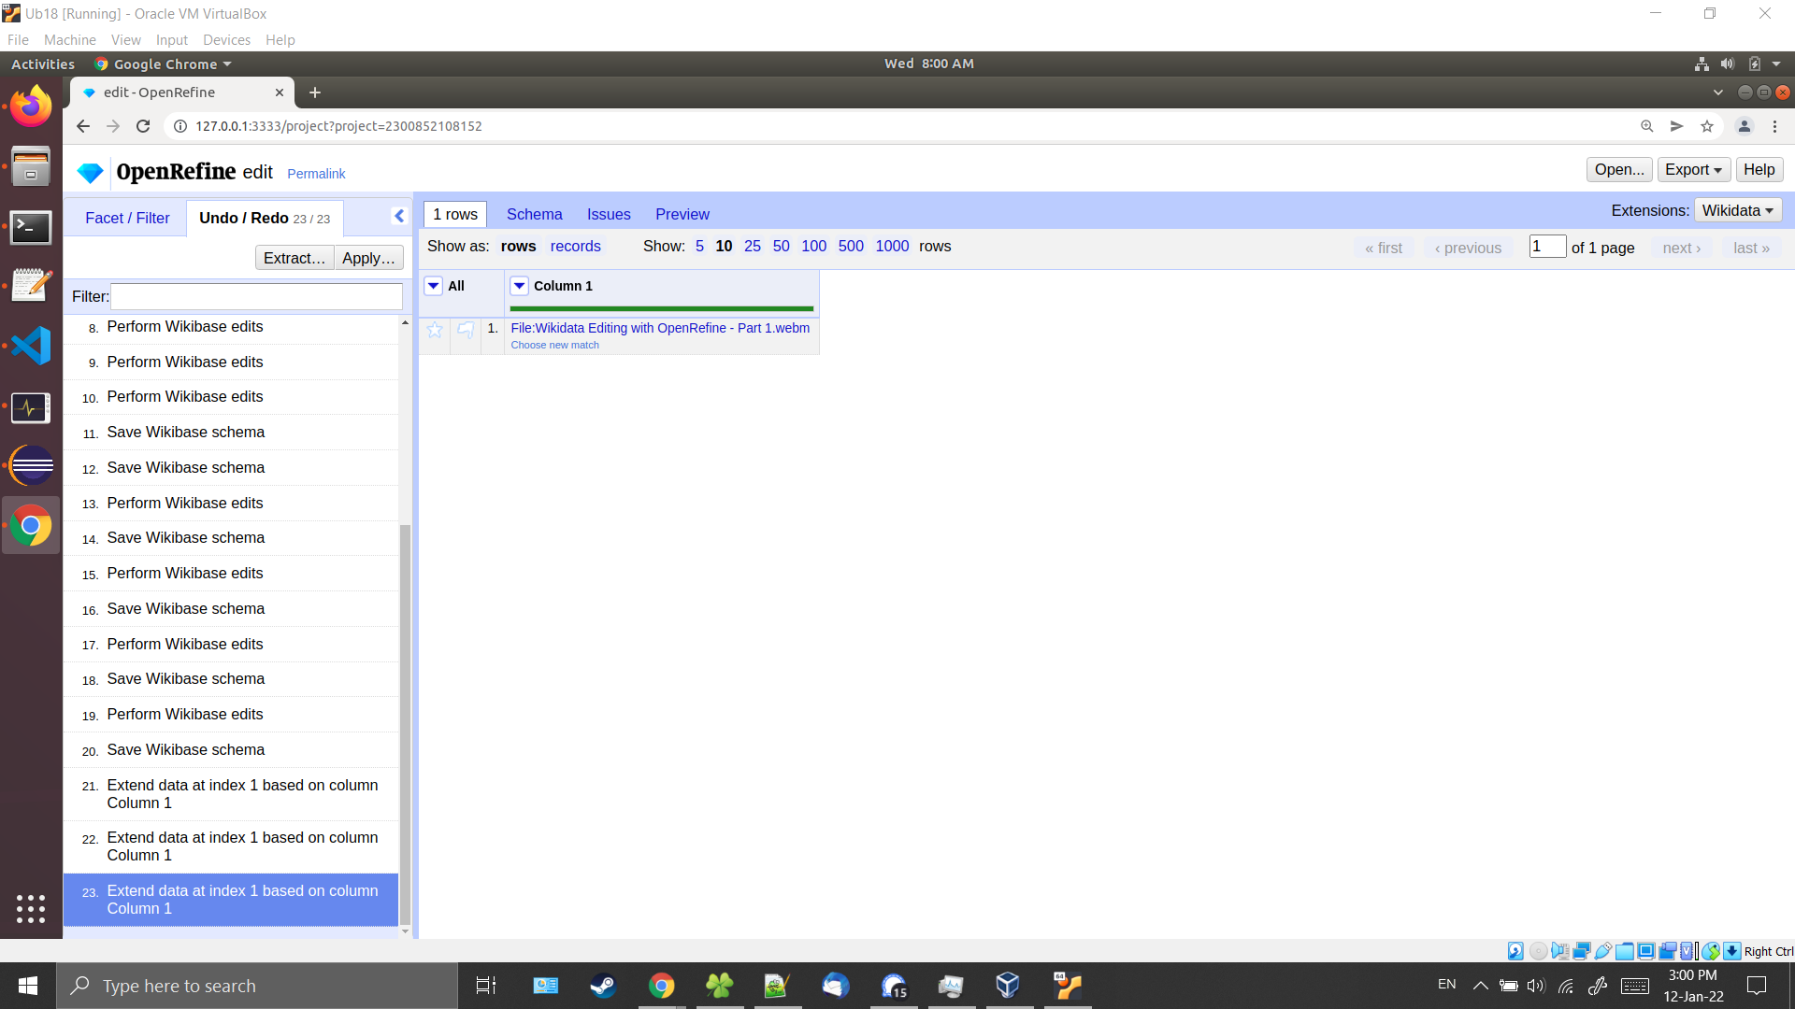This screenshot has width=1795, height=1009.
Task: Select history step 19 Perform Wikibase edits
Action: click(231, 715)
